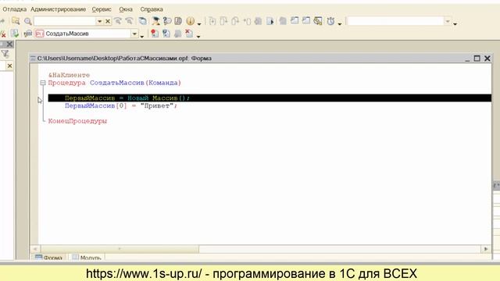This screenshot has height=281, width=500.
Task: Expand the arrow after the breakpoint icons
Action: click(x=198, y=36)
